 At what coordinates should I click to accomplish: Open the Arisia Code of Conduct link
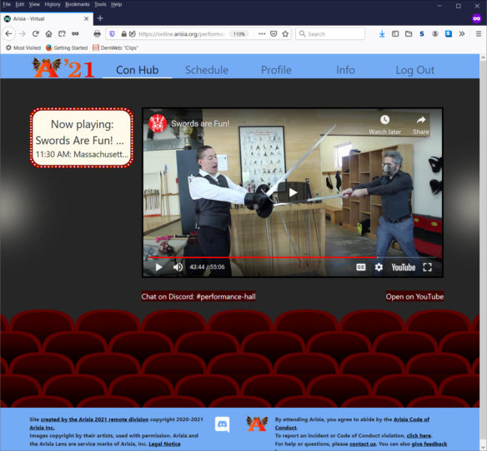click(x=352, y=424)
